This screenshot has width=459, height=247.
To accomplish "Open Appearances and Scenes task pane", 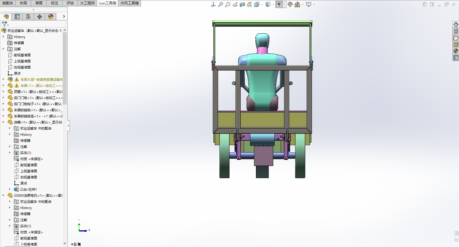I will (x=456, y=51).
